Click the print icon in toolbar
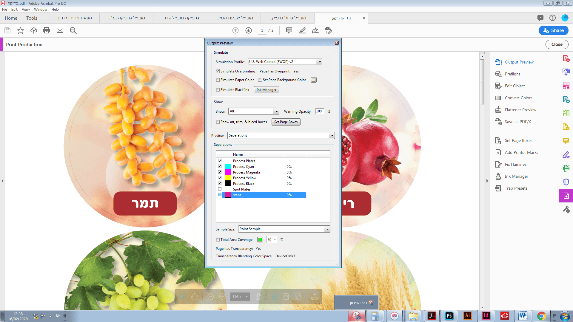Viewport: 573px width, 322px height. pos(47,30)
